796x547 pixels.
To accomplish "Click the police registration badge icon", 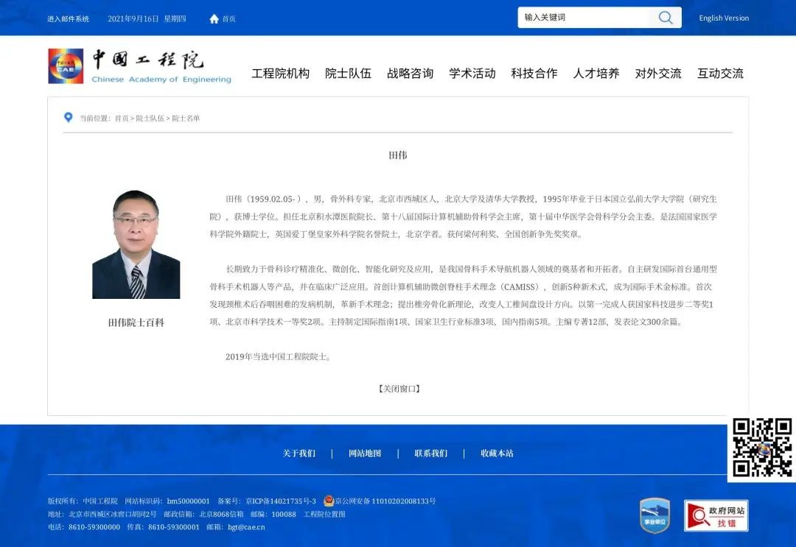I will (x=329, y=501).
